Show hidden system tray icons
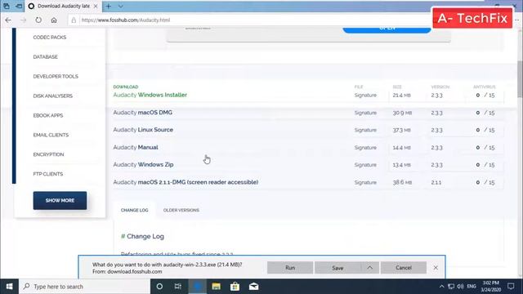 coord(441,287)
